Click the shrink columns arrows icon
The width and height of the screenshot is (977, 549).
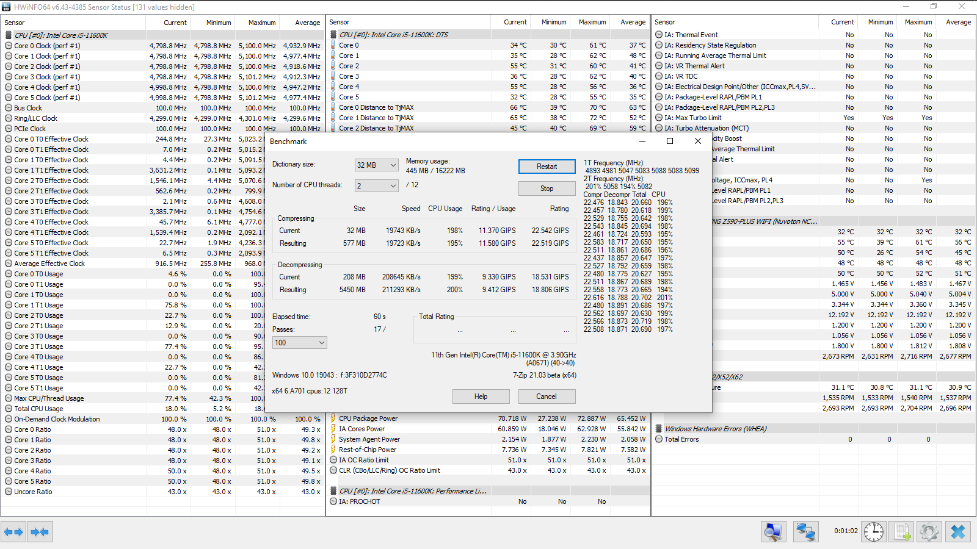pos(40,532)
